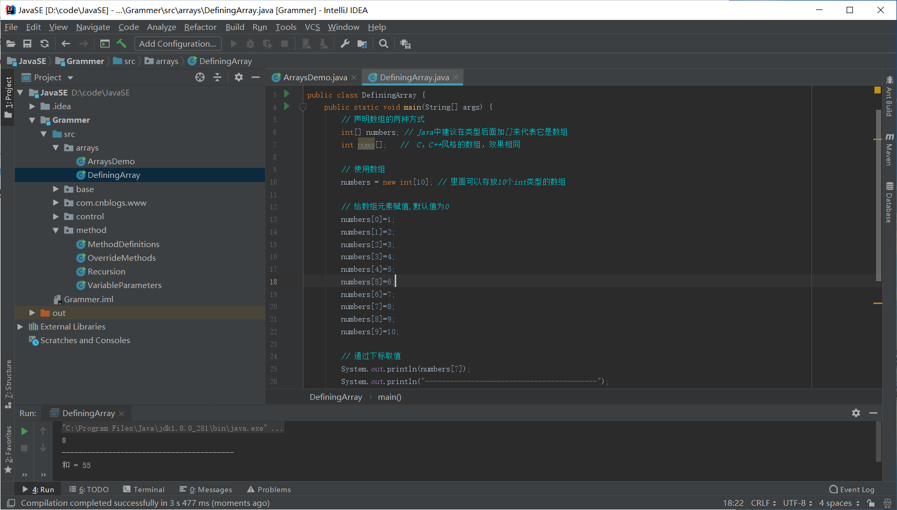Click the locate target icon in Project panel
The width and height of the screenshot is (897, 510).
pyautogui.click(x=200, y=78)
